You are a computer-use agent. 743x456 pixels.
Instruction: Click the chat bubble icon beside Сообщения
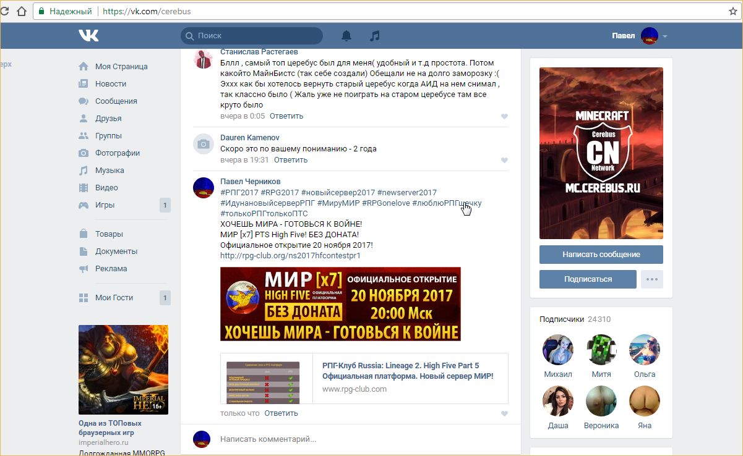tap(84, 101)
